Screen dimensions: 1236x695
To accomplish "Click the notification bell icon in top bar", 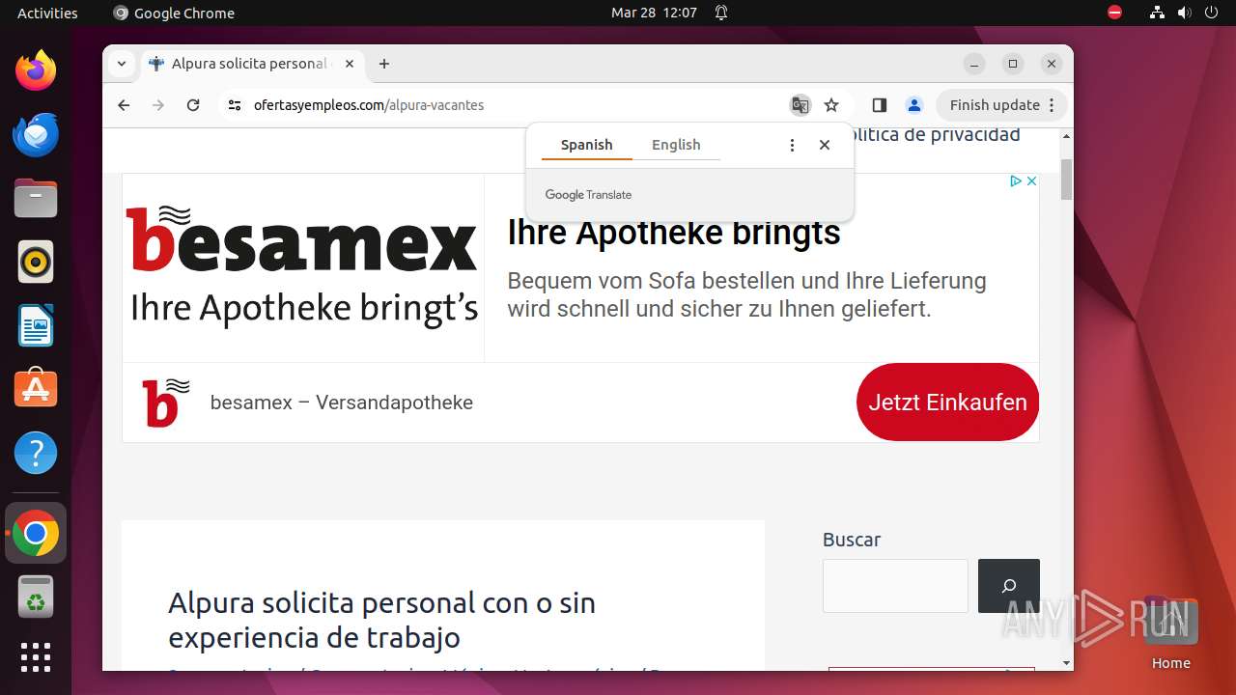I will click(x=721, y=13).
